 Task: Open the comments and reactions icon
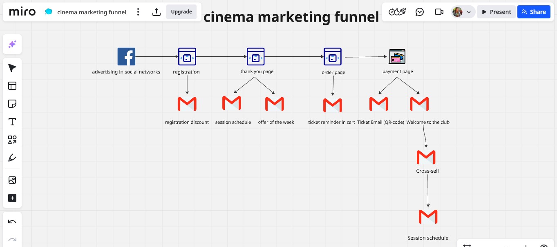pos(420,12)
